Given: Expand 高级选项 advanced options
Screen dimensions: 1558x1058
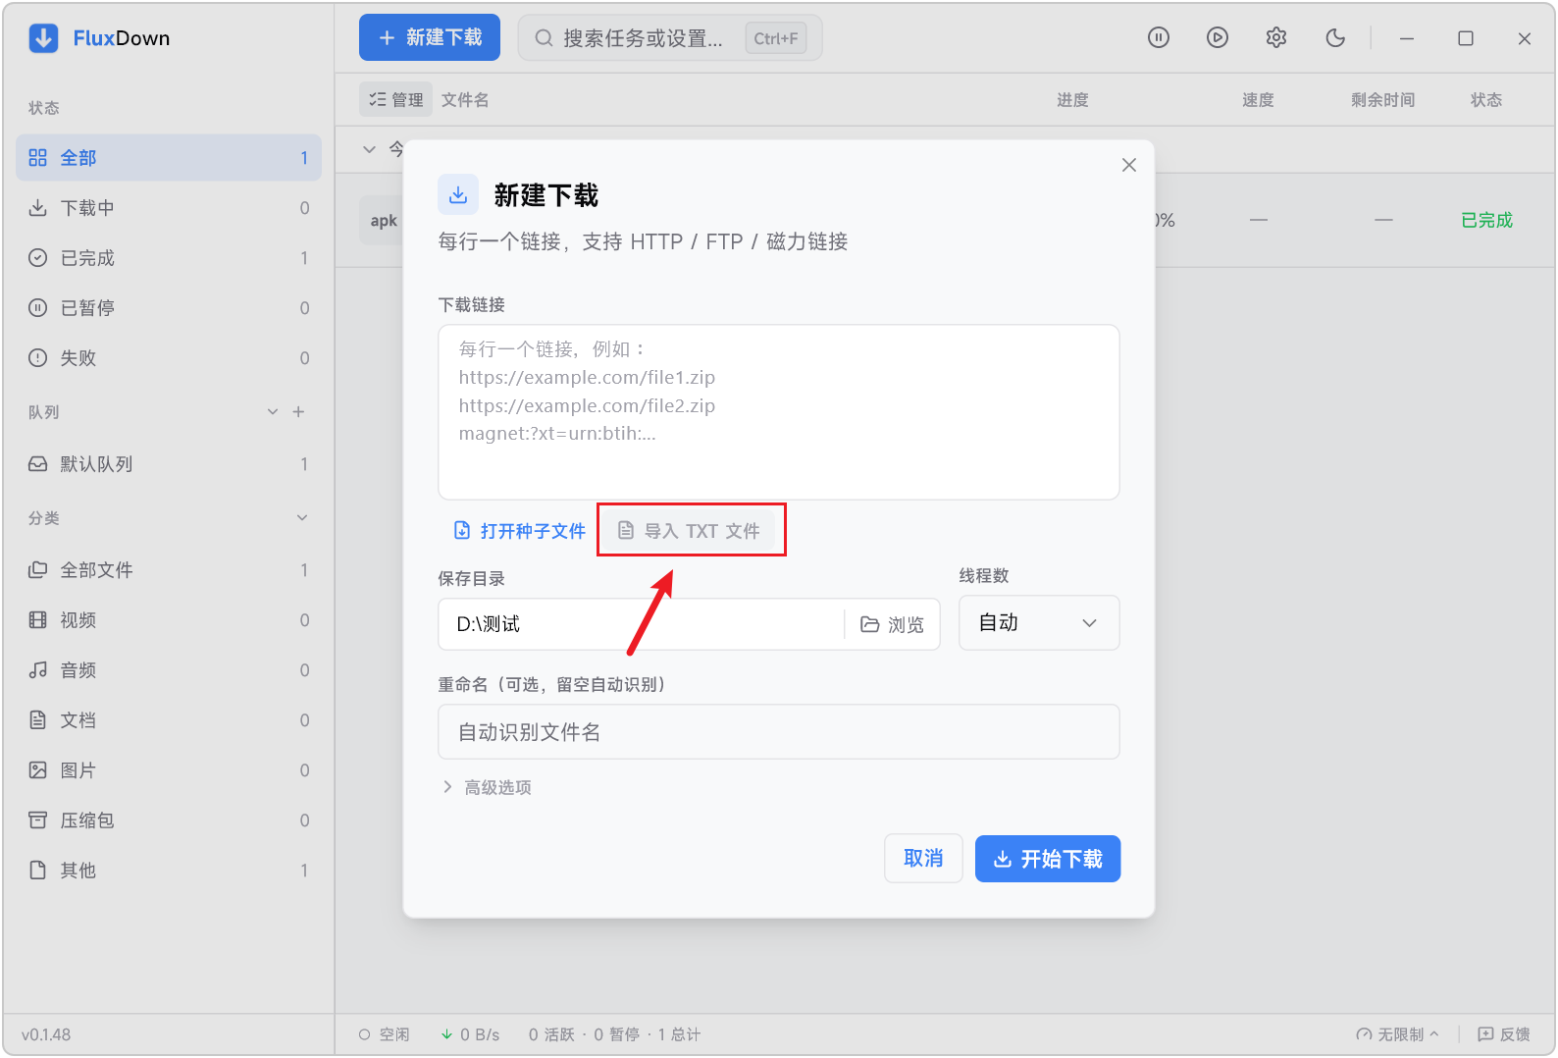Looking at the screenshot, I should tap(487, 787).
